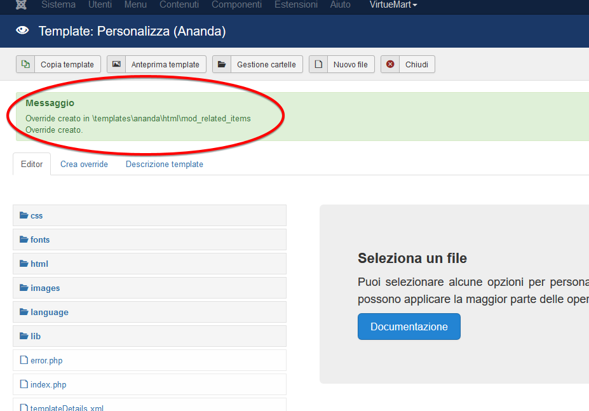Click the html folder icon

[x=24, y=264]
